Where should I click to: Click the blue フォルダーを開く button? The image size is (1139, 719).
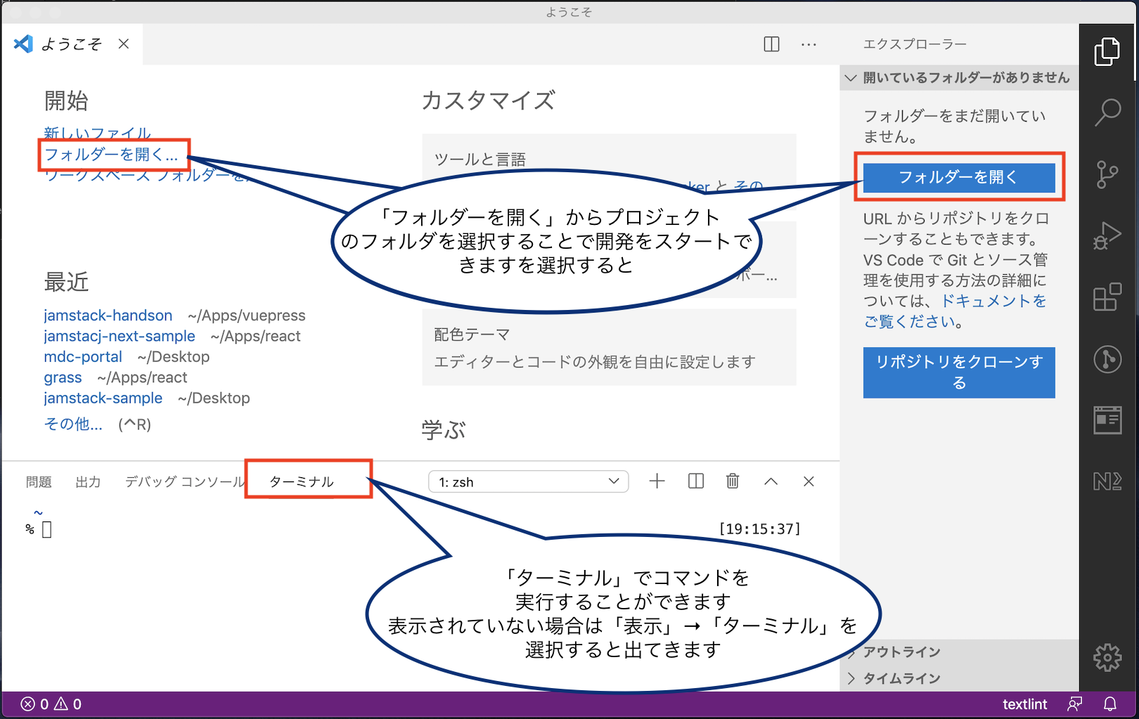point(959,177)
